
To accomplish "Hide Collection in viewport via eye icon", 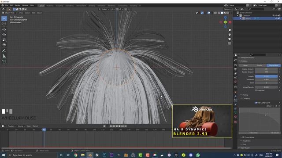I will pyautogui.click(x=276, y=16).
